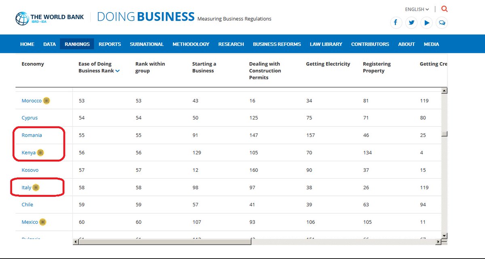Viewport: 485px width, 259px height.
Task: Open the Kenya economy link
Action: 29,153
